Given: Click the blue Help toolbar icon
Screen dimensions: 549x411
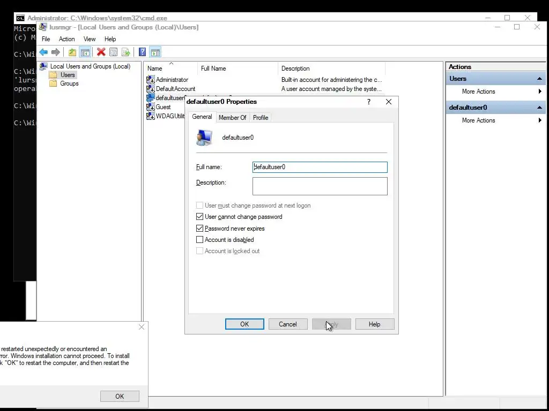Looking at the screenshot, I should coord(142,52).
